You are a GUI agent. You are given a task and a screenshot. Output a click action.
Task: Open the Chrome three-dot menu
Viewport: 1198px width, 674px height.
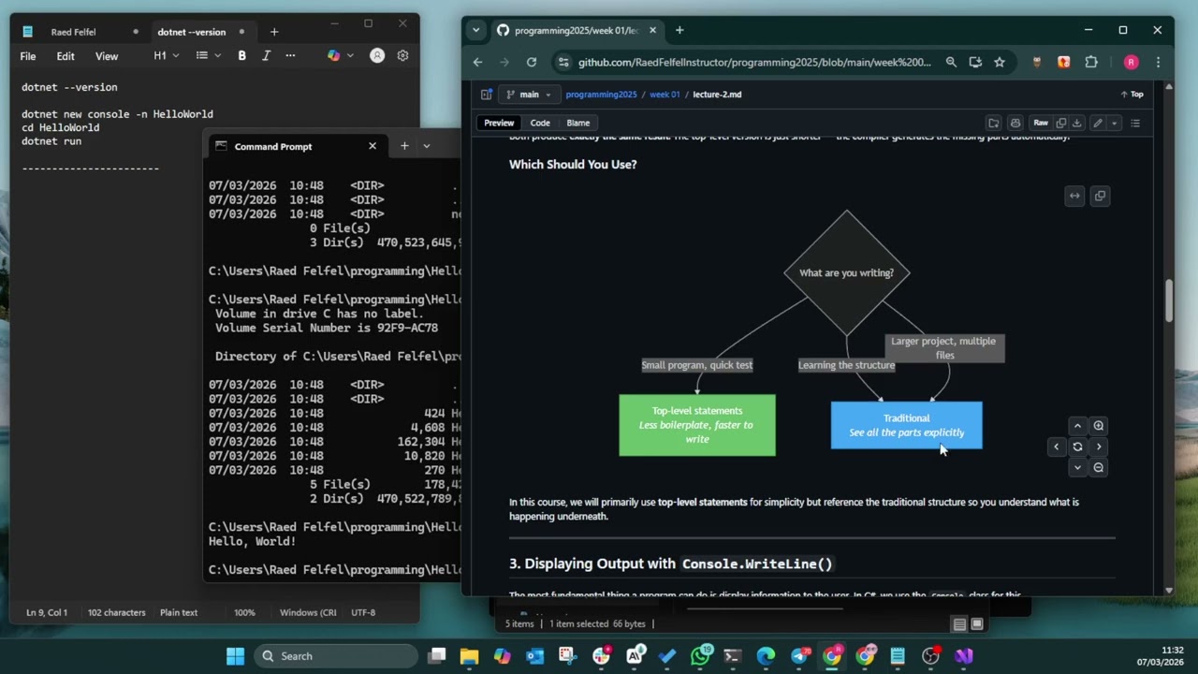pos(1158,63)
